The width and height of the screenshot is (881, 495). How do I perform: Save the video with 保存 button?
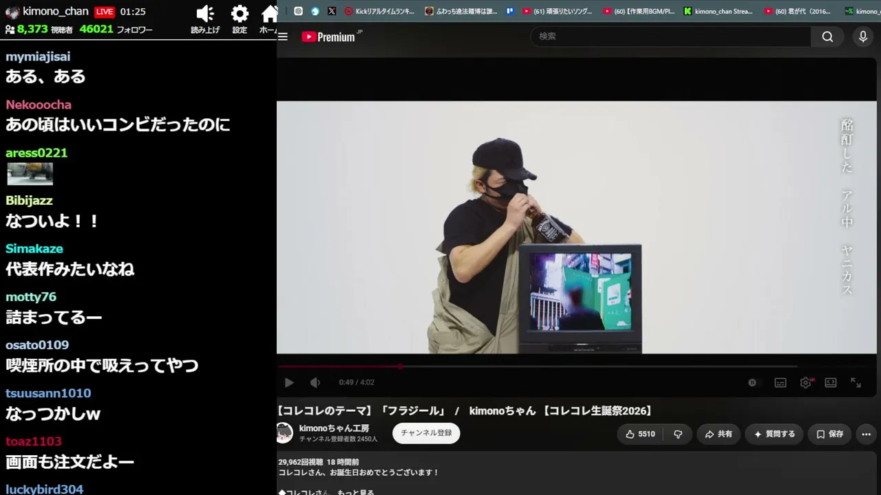[829, 434]
